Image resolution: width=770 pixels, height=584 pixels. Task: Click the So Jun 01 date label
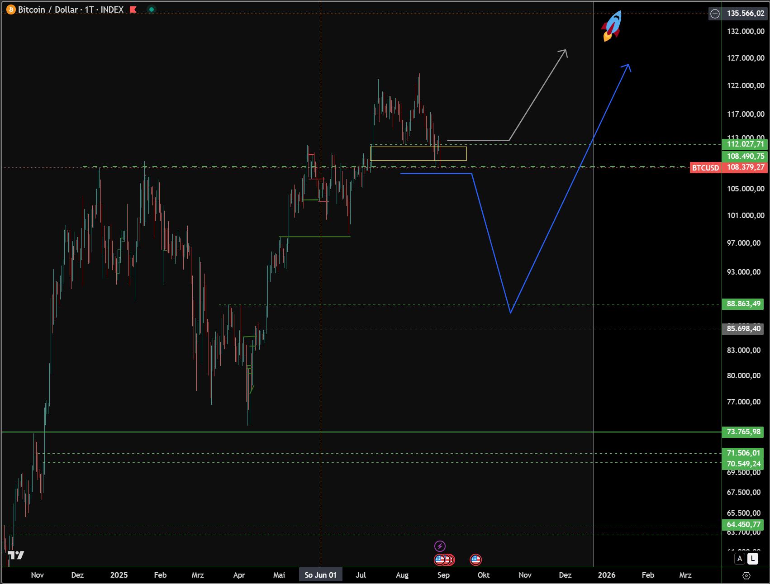click(320, 575)
